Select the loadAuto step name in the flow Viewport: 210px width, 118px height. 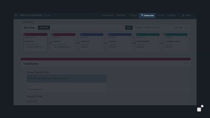(56, 41)
